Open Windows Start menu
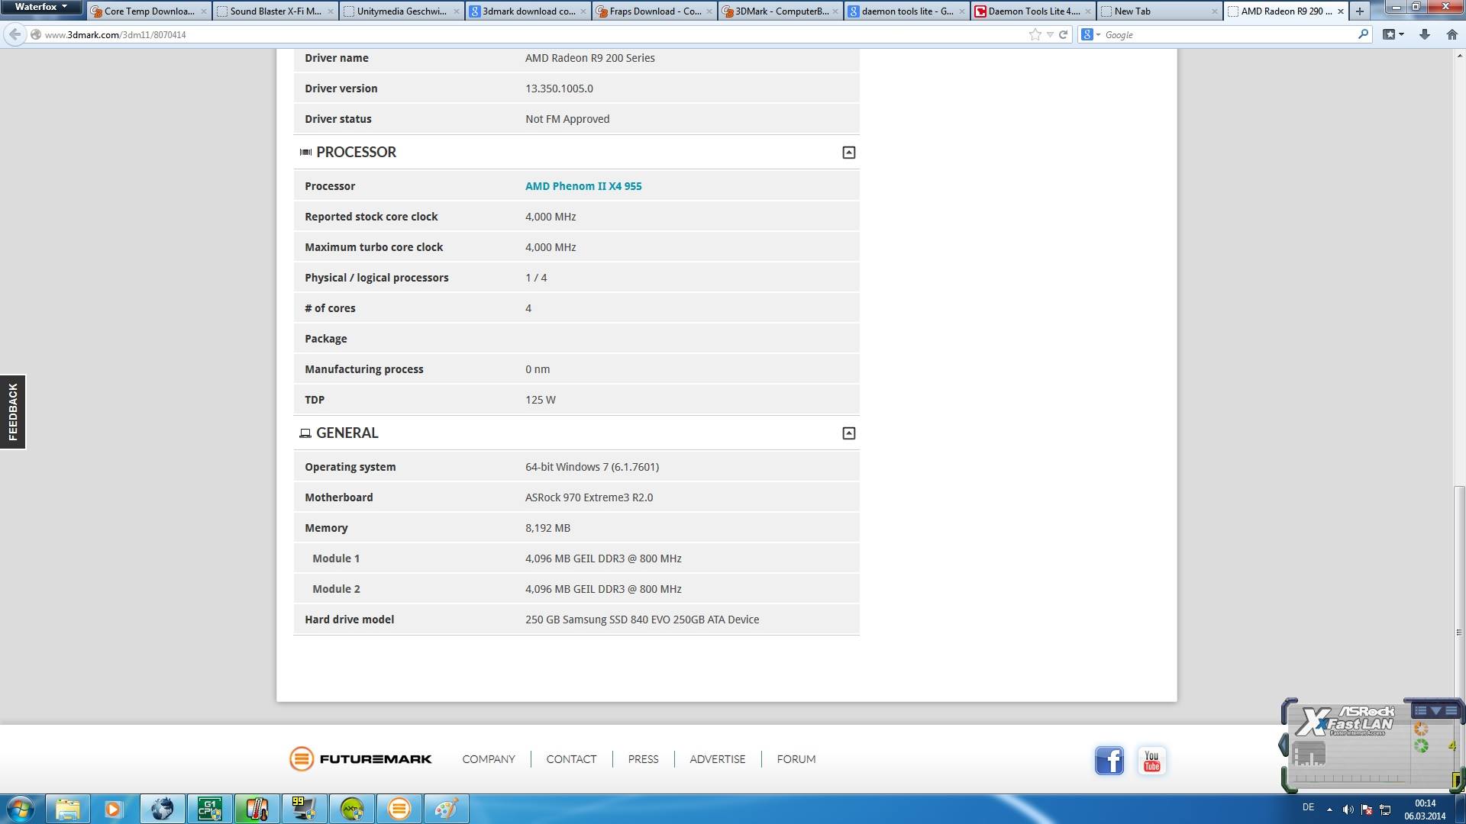This screenshot has width=1466, height=824. 21,809
